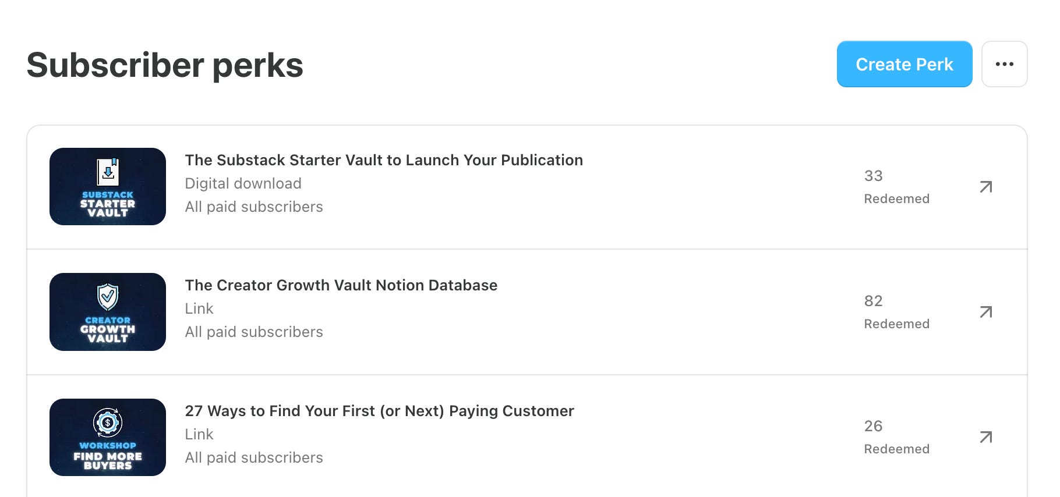Open The Creator Growth Vault Notion Database title
The height and width of the screenshot is (497, 1060).
click(341, 285)
